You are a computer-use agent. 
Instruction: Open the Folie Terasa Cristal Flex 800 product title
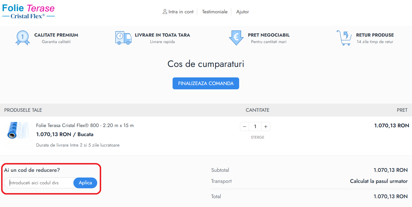point(85,125)
